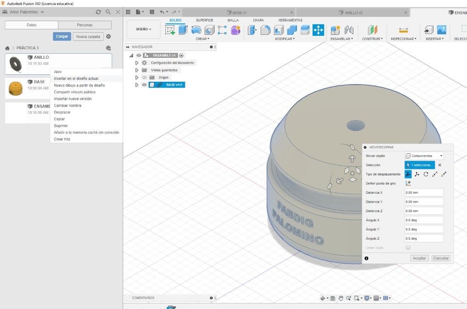
Task: Toggle visibility of ENSAMBLE v1 root
Action: [139, 55]
